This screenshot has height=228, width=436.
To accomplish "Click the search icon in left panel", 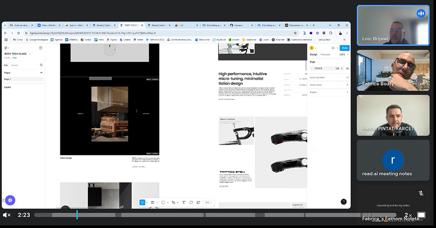I will pyautogui.click(x=41, y=65).
